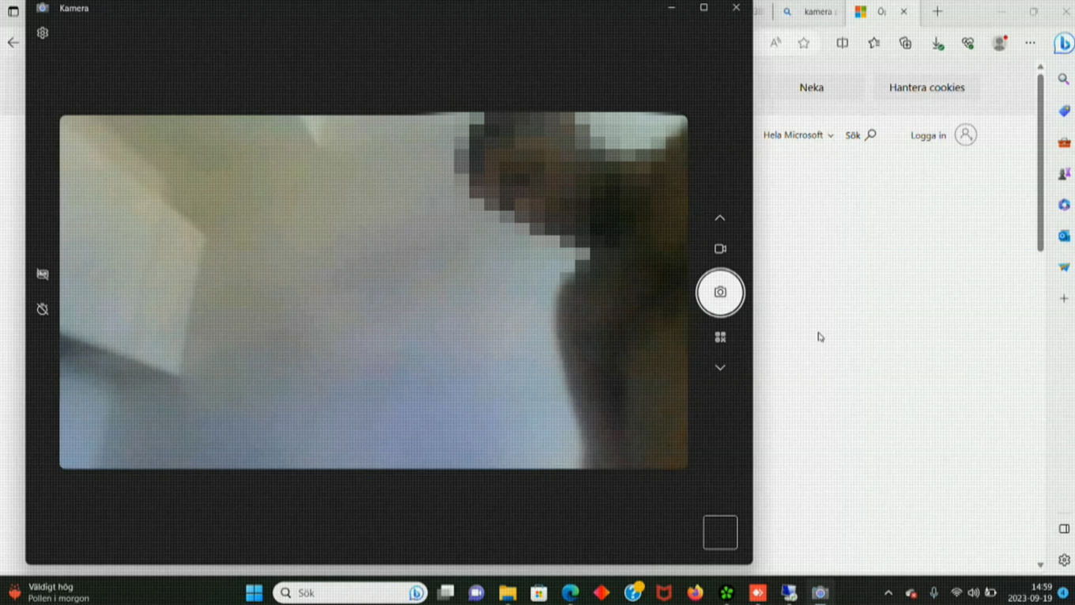Click the taskbar Sök search field
This screenshot has height=605, width=1075.
pyautogui.click(x=348, y=592)
